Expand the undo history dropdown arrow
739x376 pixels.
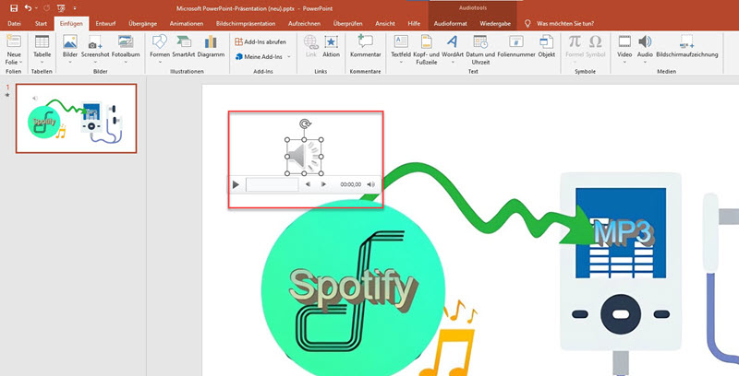tap(36, 8)
